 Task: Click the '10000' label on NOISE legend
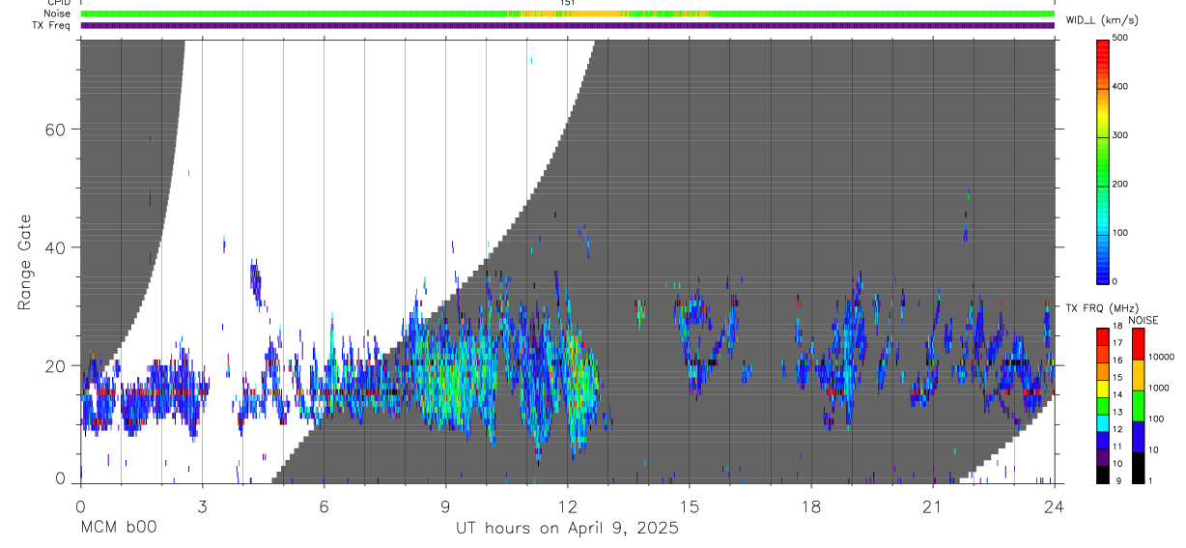pyautogui.click(x=1160, y=357)
